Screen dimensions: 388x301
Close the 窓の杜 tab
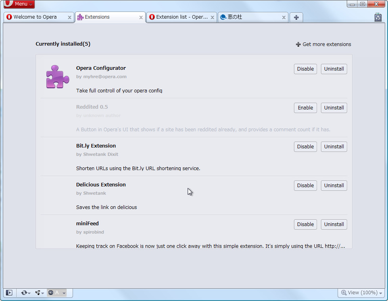pyautogui.click(x=284, y=17)
